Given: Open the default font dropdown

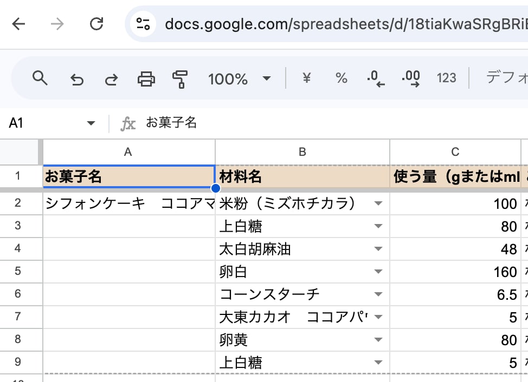Looking at the screenshot, I should coord(506,78).
